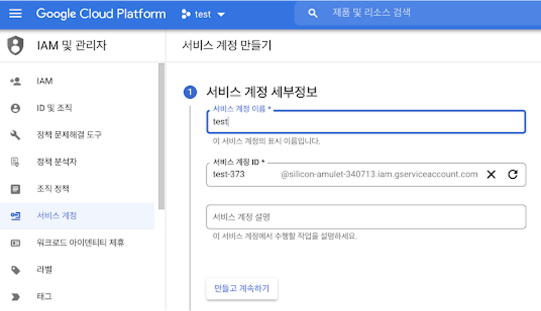541x311 pixels.
Task: Click the 서비스 계정 key-card icon
Action: (16, 216)
